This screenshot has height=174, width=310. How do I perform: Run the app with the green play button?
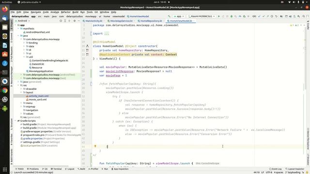(x=219, y=16)
